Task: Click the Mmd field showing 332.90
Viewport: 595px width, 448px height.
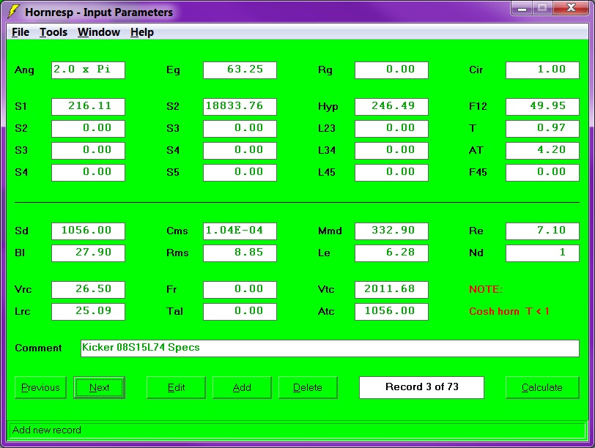Action: click(391, 231)
